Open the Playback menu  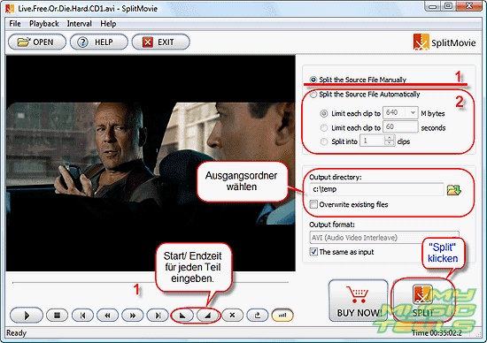click(43, 24)
